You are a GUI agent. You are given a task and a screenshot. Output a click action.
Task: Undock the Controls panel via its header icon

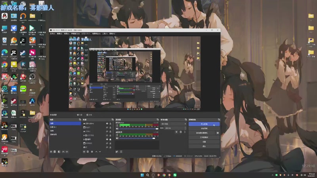(x=219, y=120)
